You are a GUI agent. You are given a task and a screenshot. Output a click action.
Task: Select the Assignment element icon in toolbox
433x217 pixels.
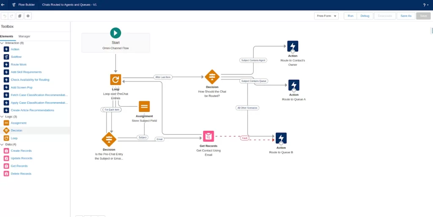6,123
